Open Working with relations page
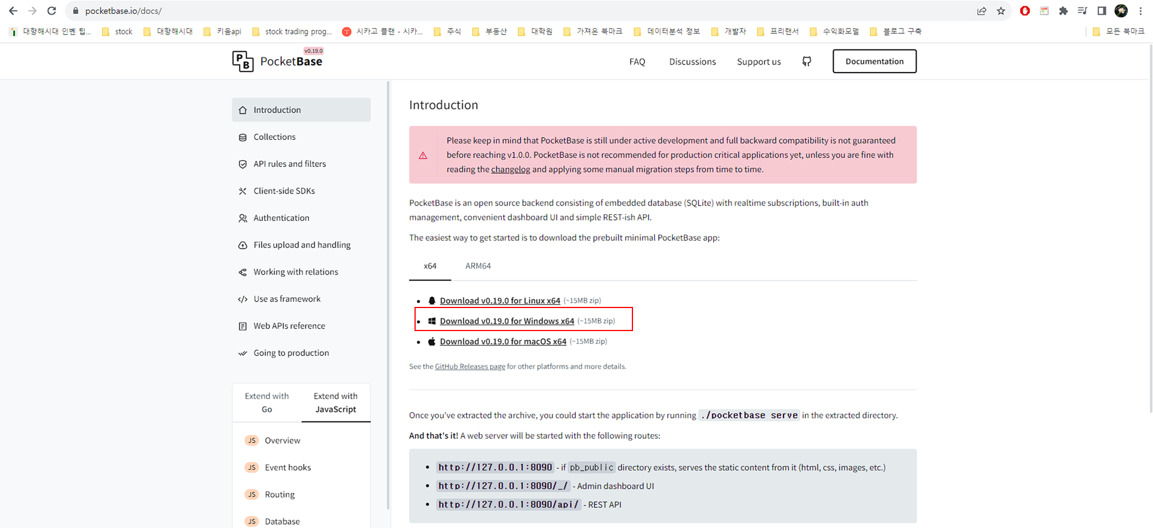 (301, 272)
